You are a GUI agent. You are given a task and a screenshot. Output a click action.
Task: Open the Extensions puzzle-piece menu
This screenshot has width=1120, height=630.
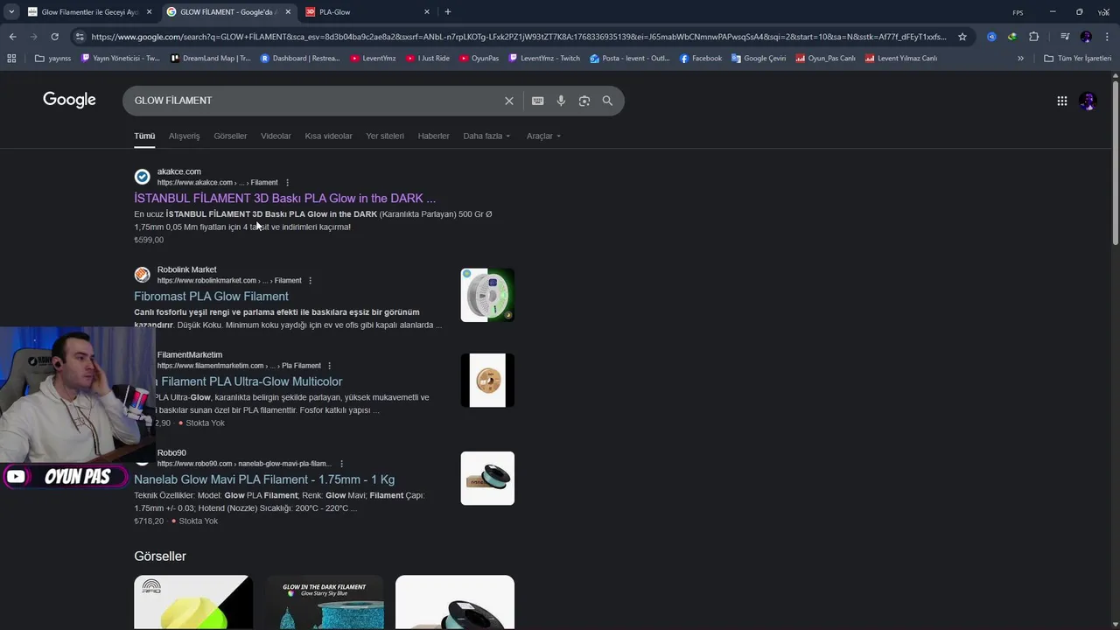1033,37
